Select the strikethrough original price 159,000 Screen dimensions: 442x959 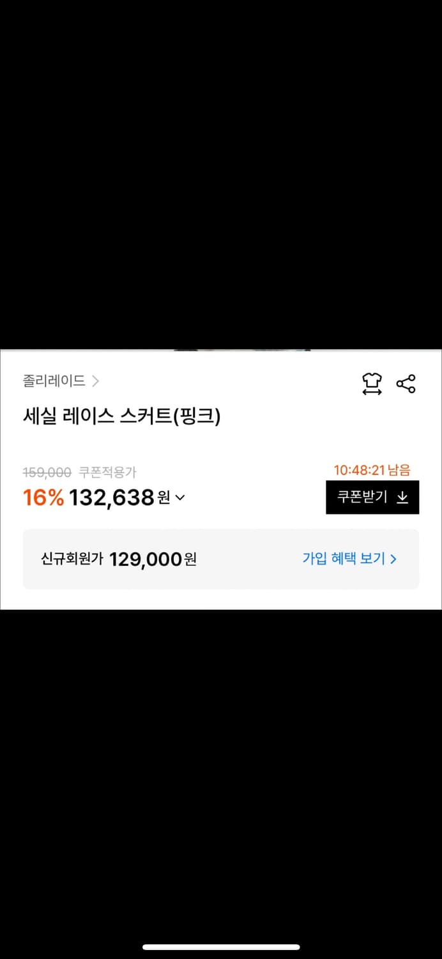pos(45,472)
